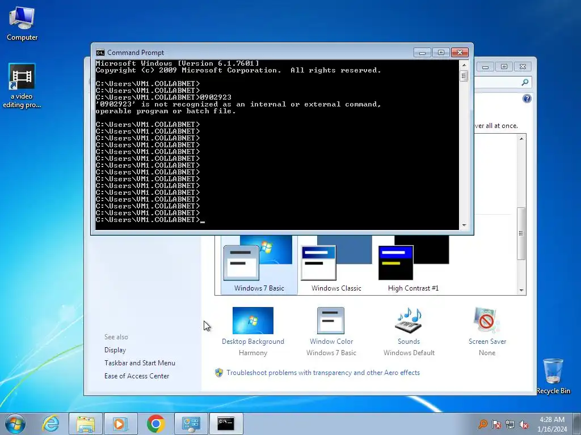Close the Personalization window

pyautogui.click(x=523, y=67)
